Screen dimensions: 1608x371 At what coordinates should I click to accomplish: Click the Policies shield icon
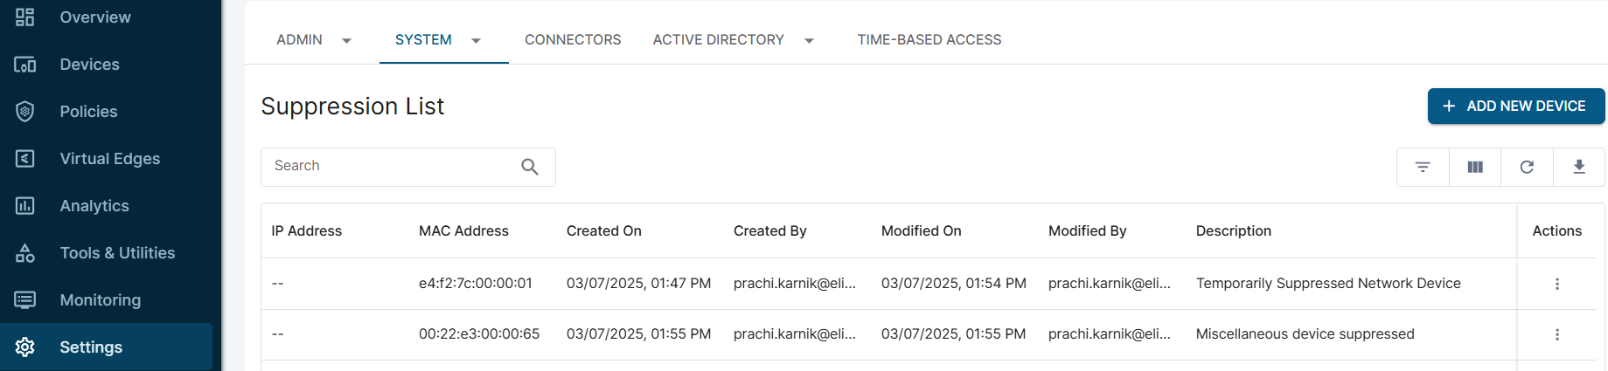(25, 112)
